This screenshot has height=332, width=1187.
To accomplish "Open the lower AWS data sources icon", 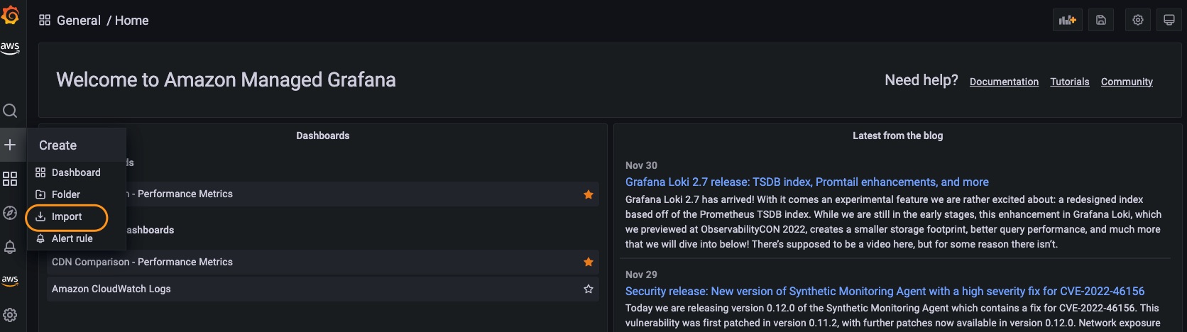I will point(10,280).
